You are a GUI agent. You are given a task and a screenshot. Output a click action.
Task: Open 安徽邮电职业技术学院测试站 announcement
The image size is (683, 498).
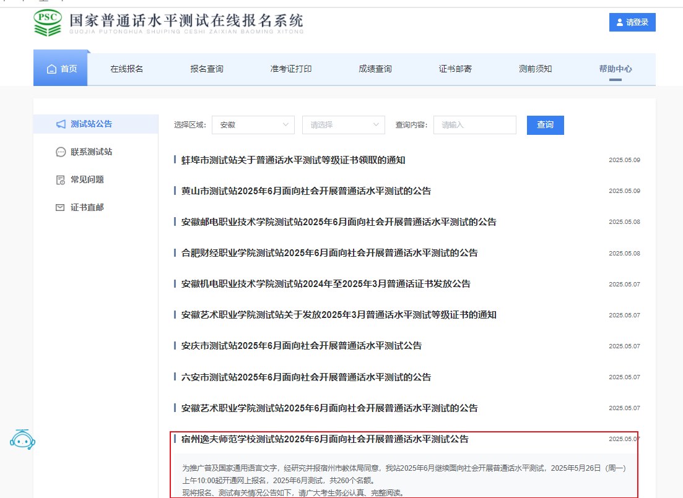click(x=339, y=222)
